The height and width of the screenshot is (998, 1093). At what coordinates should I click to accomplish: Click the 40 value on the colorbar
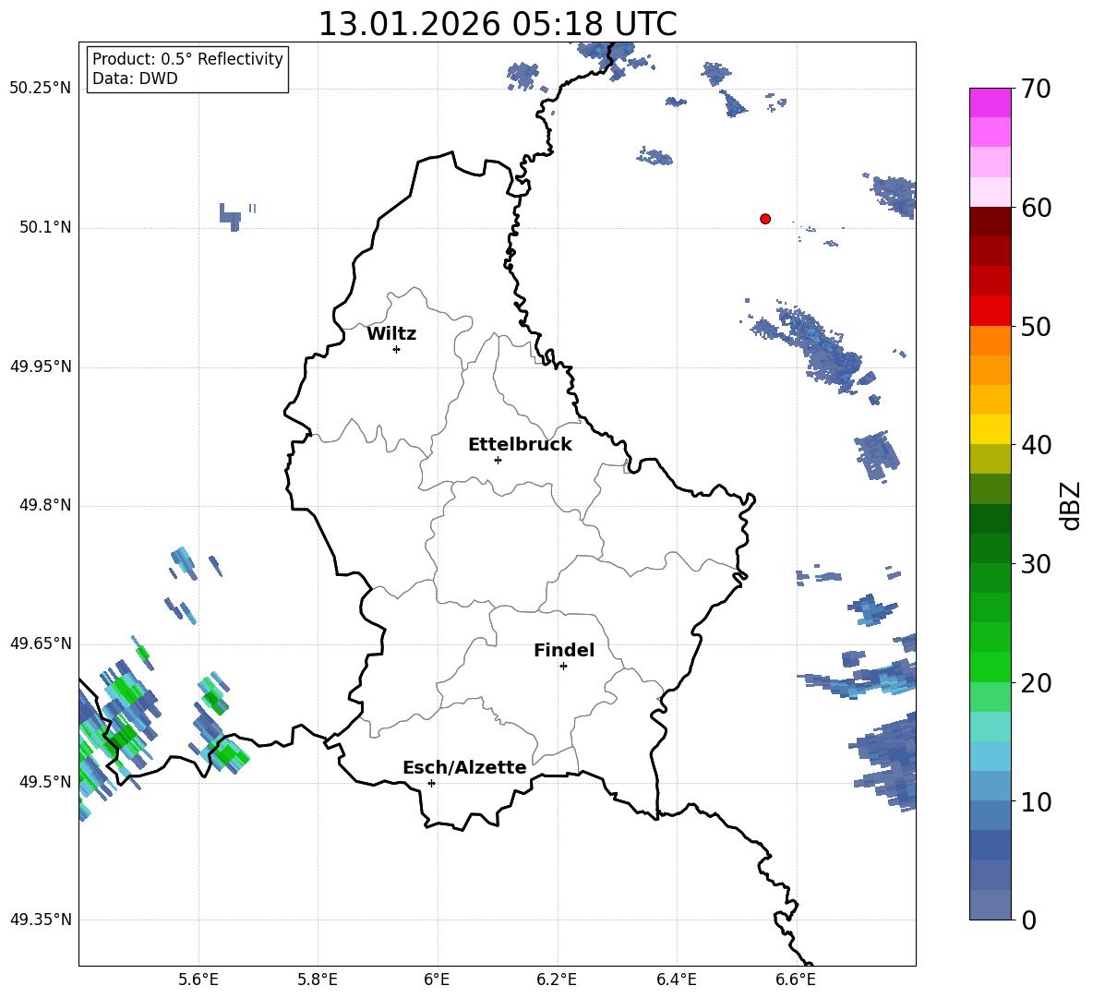tap(1036, 445)
